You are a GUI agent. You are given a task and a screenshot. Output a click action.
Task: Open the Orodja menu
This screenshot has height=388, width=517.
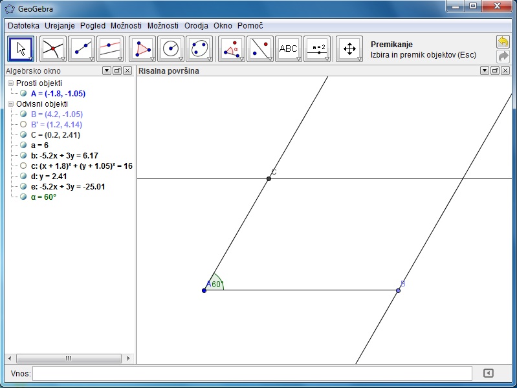point(196,26)
